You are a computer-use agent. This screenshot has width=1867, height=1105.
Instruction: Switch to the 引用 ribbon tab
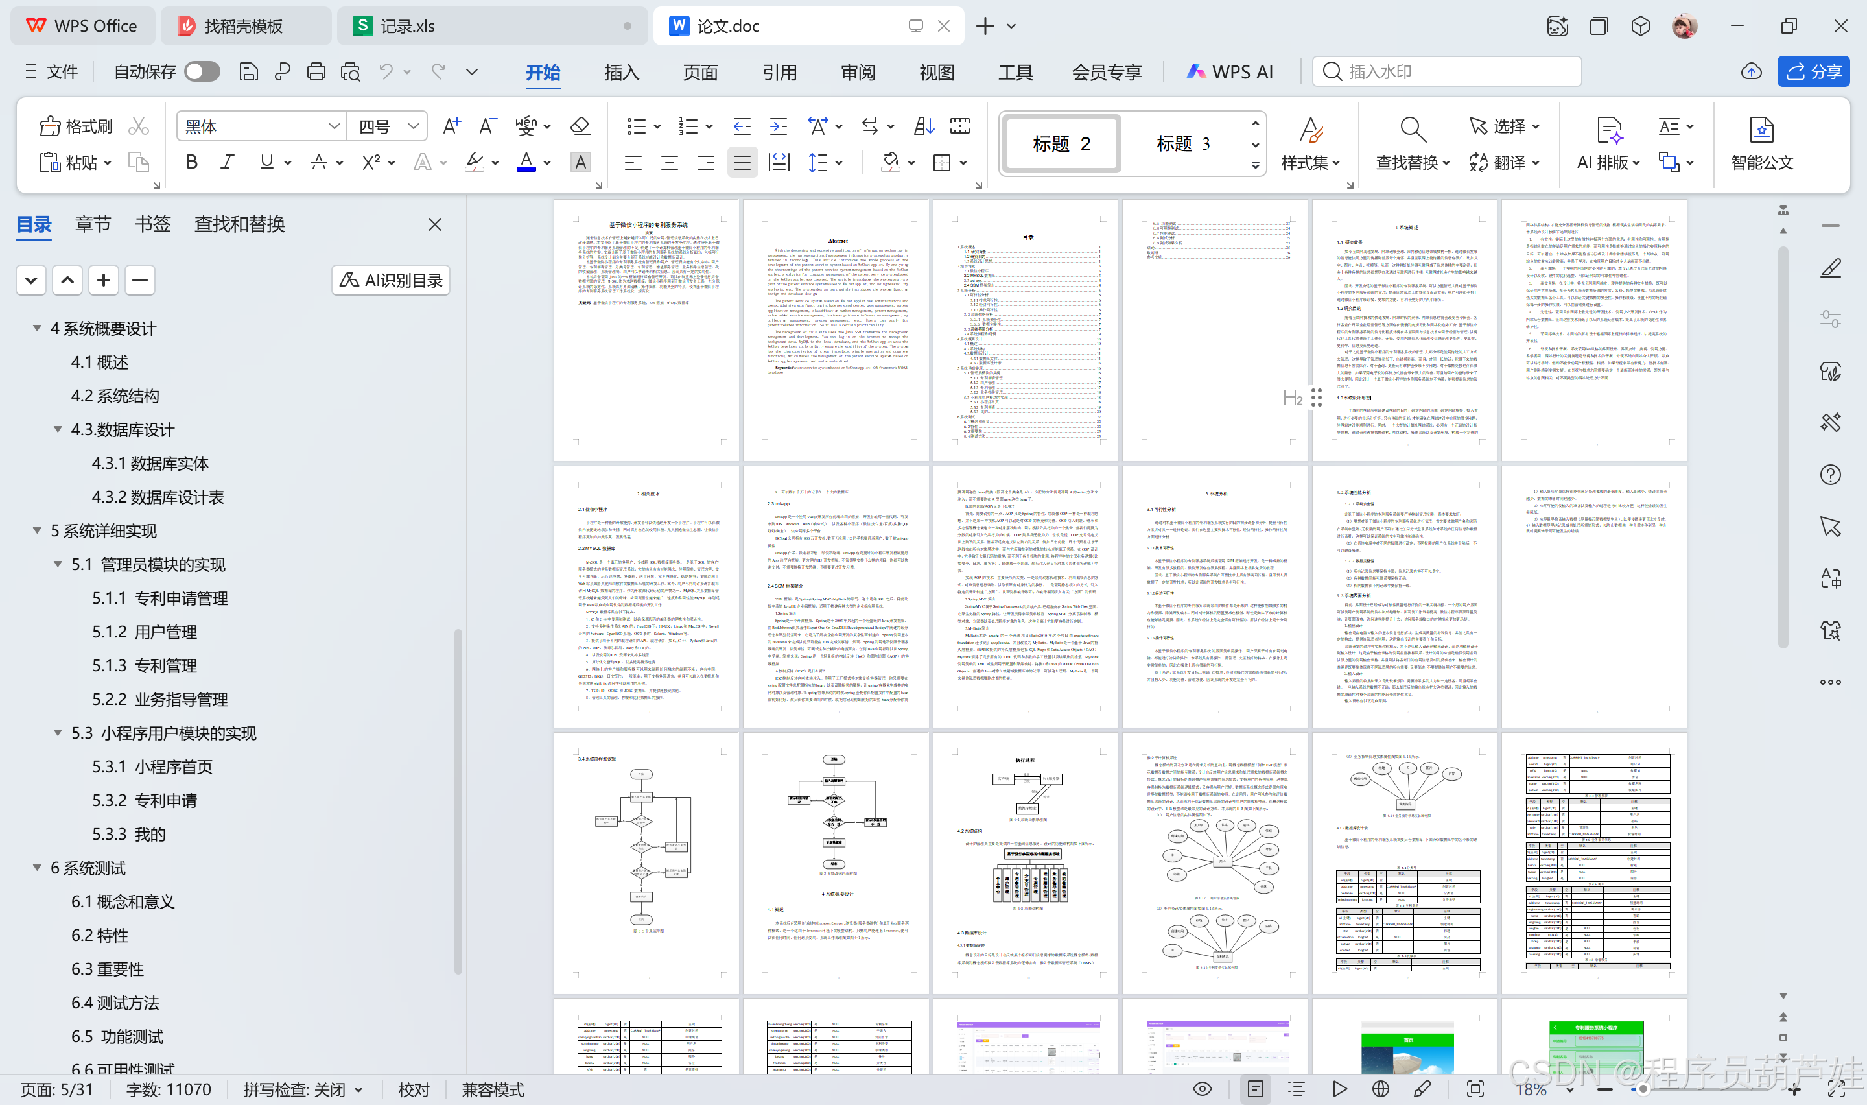tap(779, 71)
